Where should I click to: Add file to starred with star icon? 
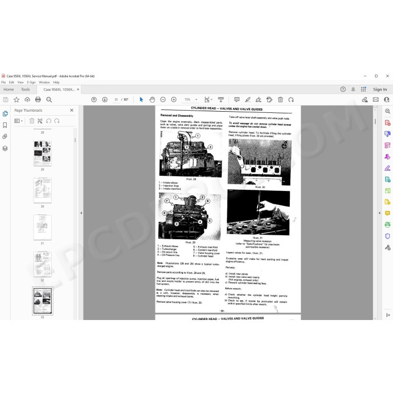click(x=16, y=100)
